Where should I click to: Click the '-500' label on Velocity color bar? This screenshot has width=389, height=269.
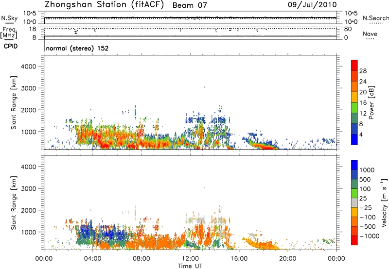368,226
